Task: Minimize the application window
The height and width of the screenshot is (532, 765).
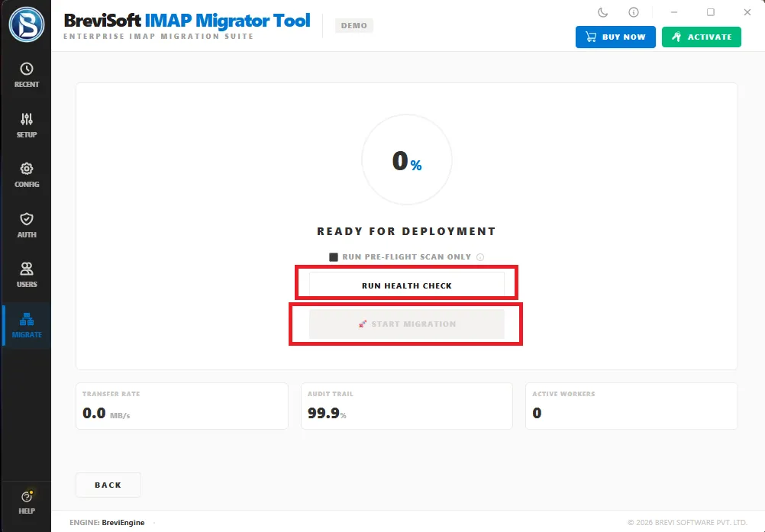Action: click(674, 12)
